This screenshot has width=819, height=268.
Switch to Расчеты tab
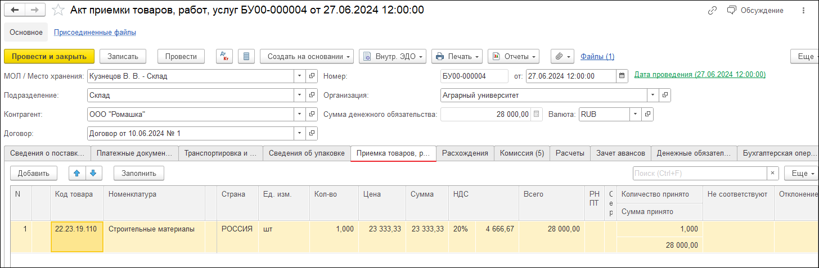(570, 153)
